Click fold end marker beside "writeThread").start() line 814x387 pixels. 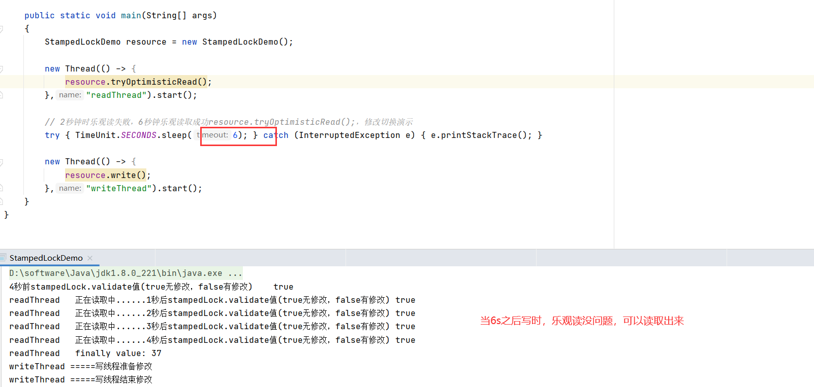coord(2,188)
